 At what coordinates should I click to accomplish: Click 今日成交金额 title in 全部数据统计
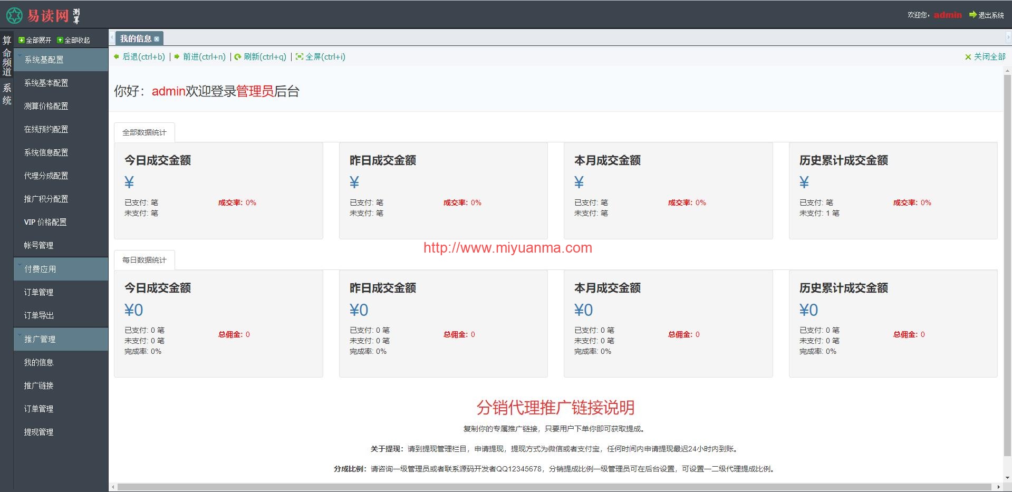158,160
